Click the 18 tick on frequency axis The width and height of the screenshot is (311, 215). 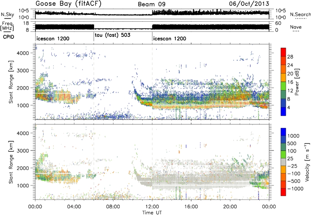tap(26, 23)
